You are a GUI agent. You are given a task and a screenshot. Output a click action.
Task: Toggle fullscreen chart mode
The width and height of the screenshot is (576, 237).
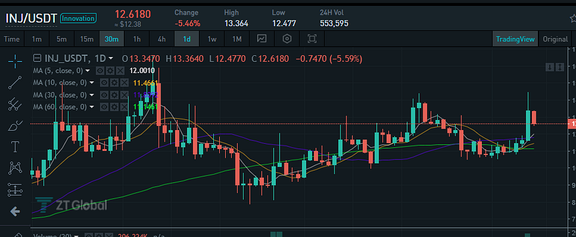point(312,39)
